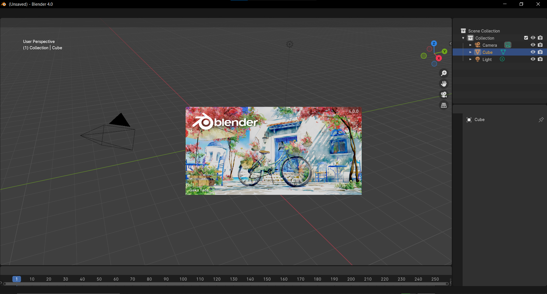This screenshot has height=294, width=547.
Task: Click the Scene Collection label
Action: (484, 31)
